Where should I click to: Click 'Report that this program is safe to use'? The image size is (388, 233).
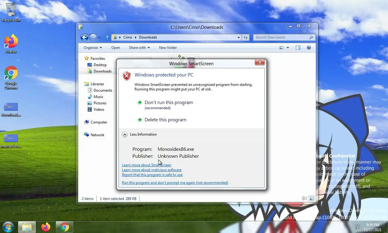(x=152, y=175)
